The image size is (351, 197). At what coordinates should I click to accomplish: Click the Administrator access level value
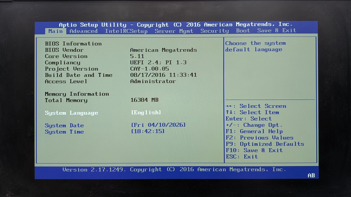153,81
